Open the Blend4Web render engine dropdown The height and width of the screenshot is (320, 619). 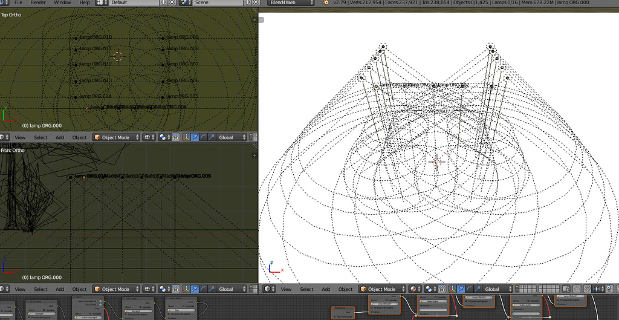pos(291,2)
